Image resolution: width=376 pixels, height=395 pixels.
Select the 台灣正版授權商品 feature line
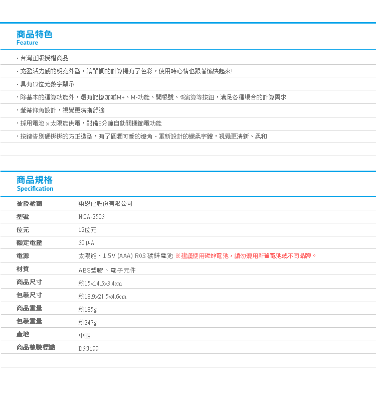(45, 58)
